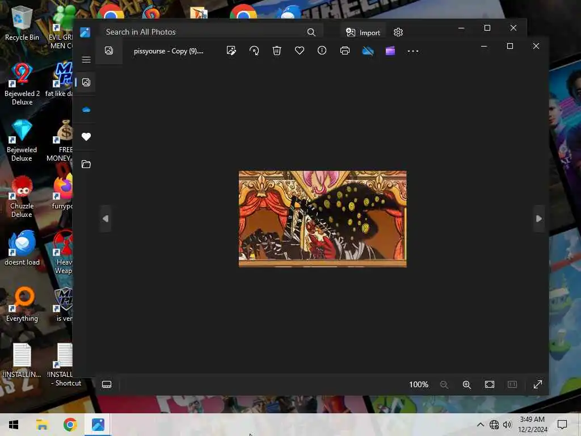Click the search magnifier icon in Photos
This screenshot has width=581, height=436.
(x=311, y=32)
